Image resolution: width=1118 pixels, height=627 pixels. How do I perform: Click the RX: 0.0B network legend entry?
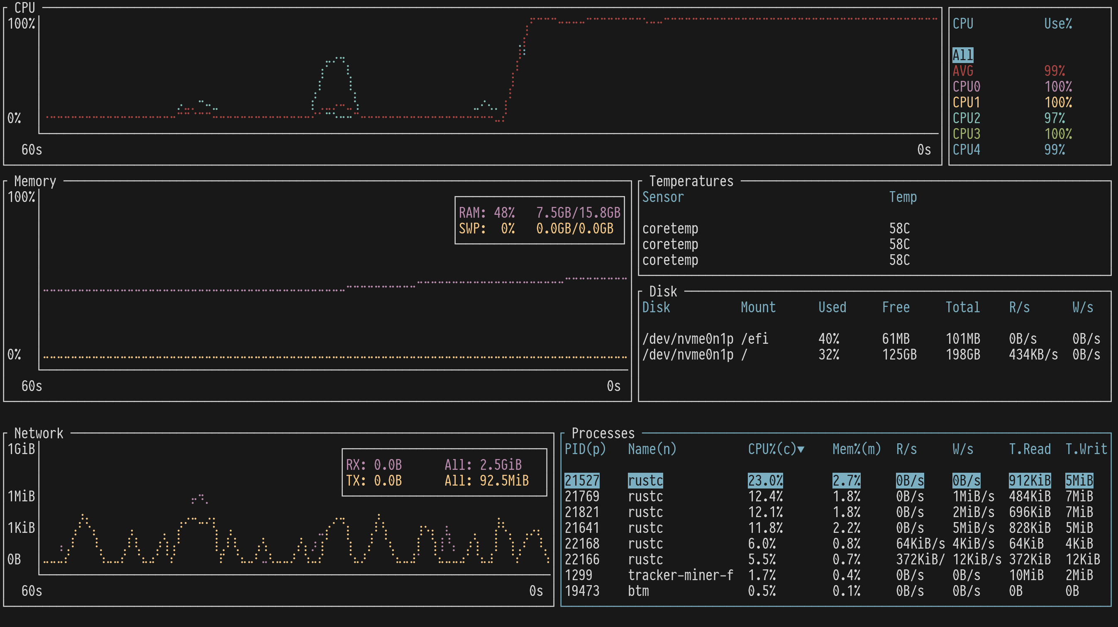tap(373, 465)
